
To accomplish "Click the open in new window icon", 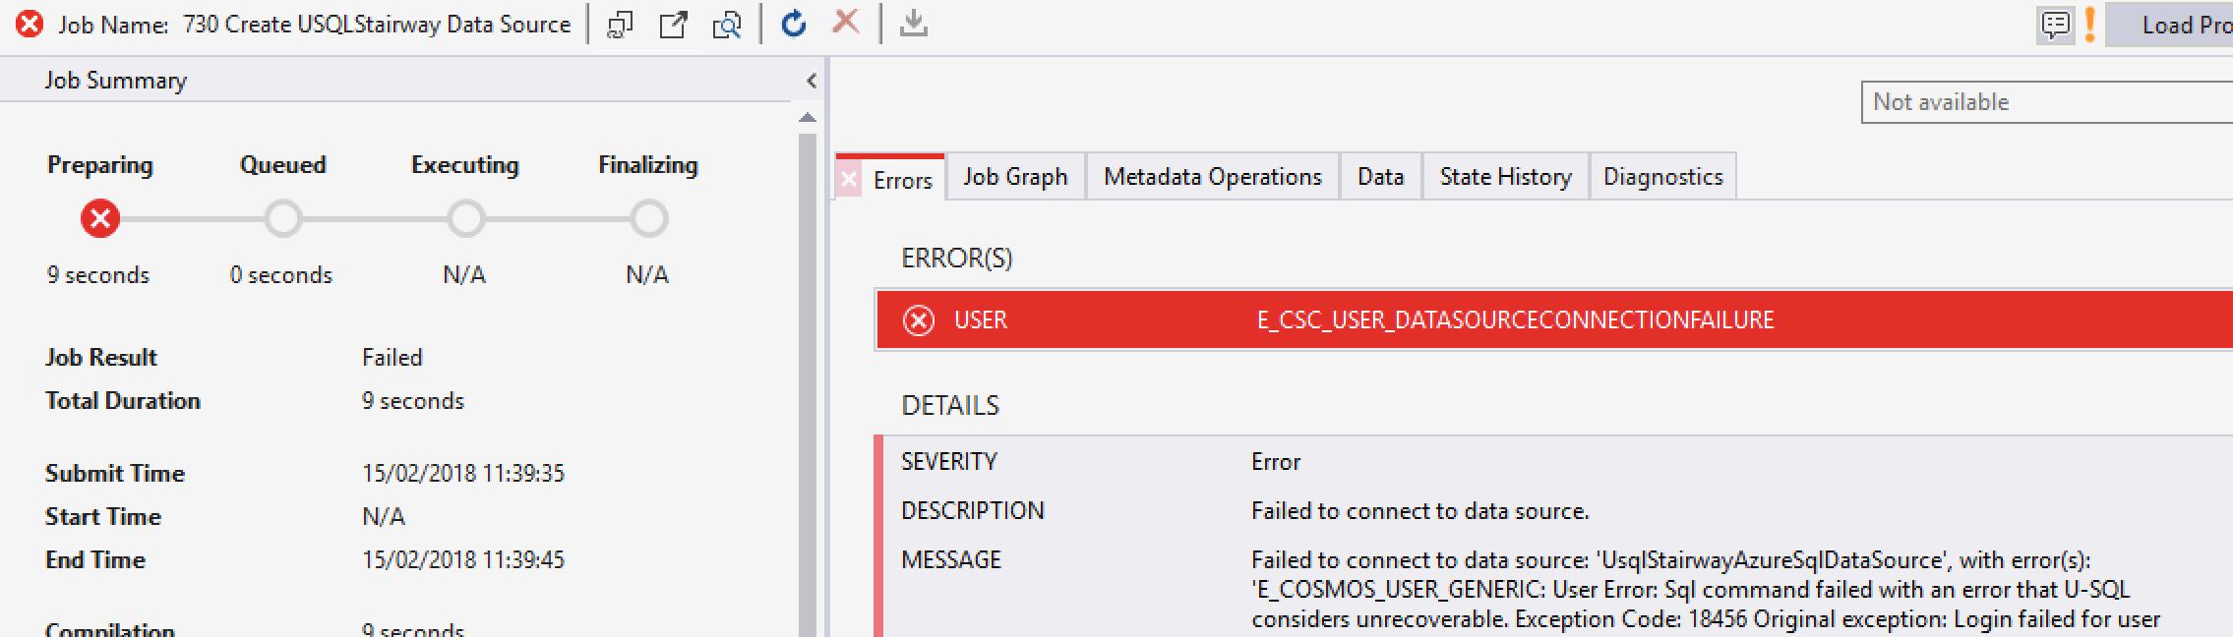I will point(673,25).
